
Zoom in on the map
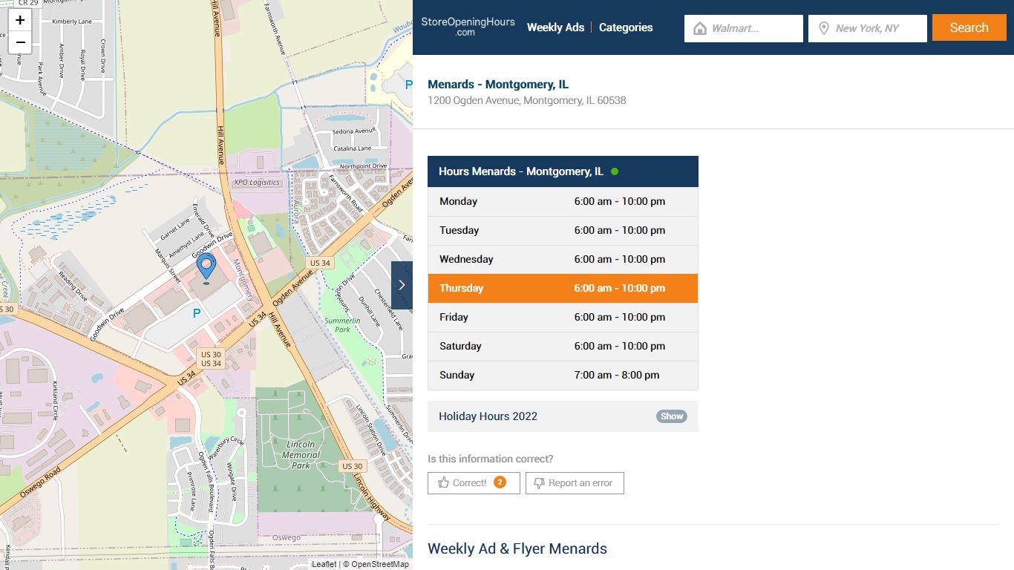tap(20, 20)
